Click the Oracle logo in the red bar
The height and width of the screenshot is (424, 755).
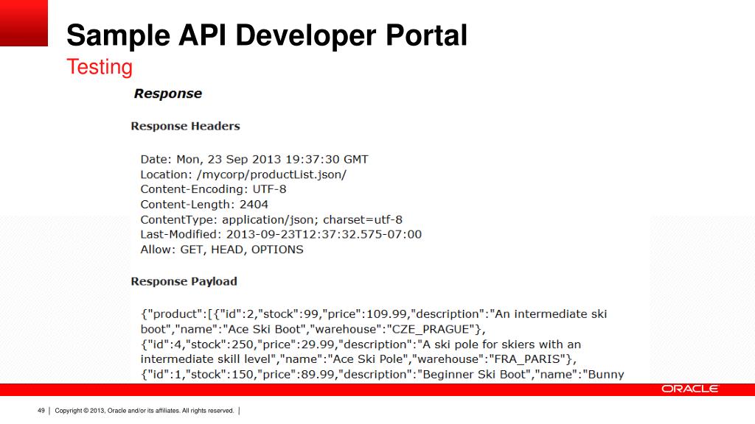click(x=689, y=389)
